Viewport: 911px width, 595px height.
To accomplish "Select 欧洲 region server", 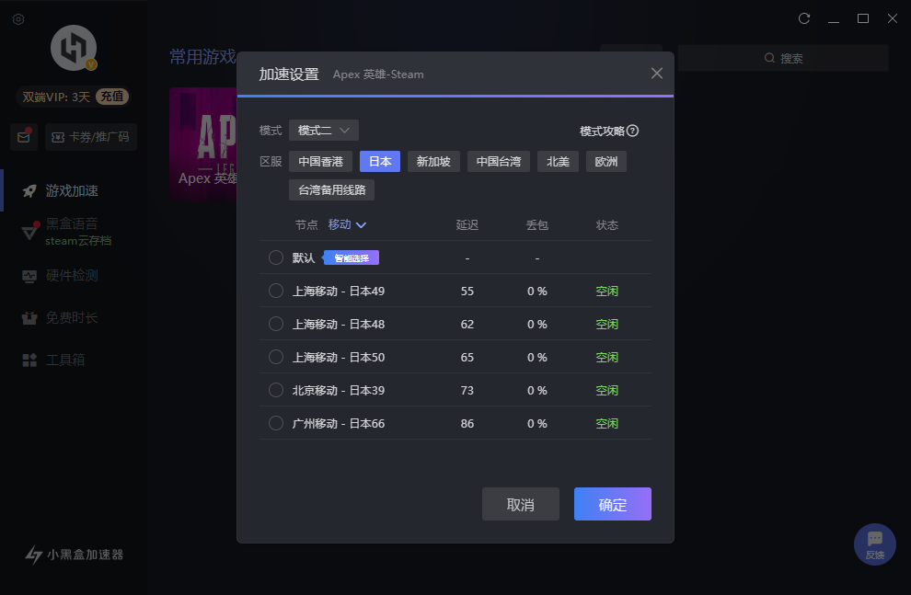I will click(606, 161).
